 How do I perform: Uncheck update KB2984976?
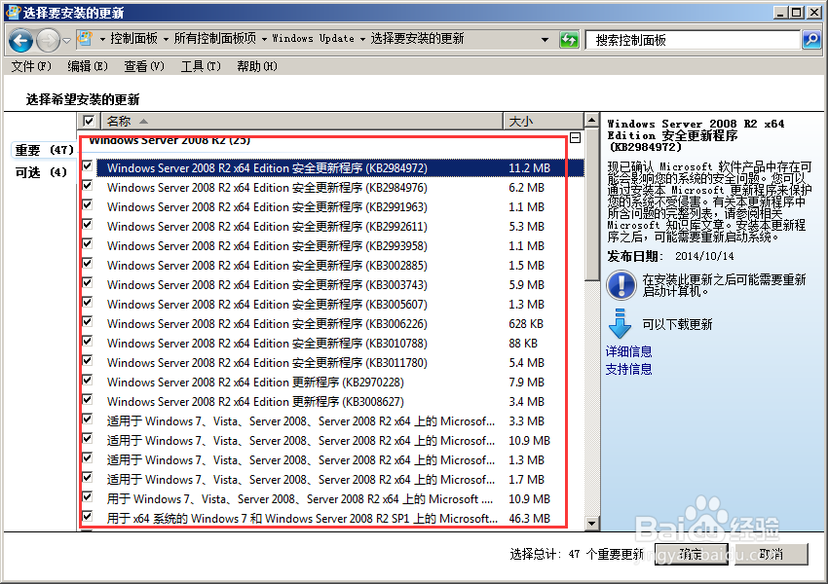pos(88,186)
